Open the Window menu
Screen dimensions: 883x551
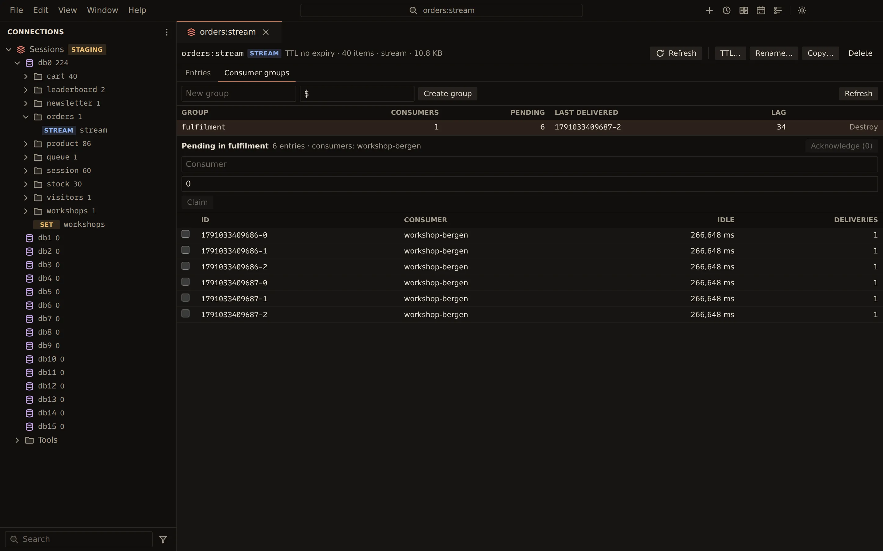(x=102, y=10)
